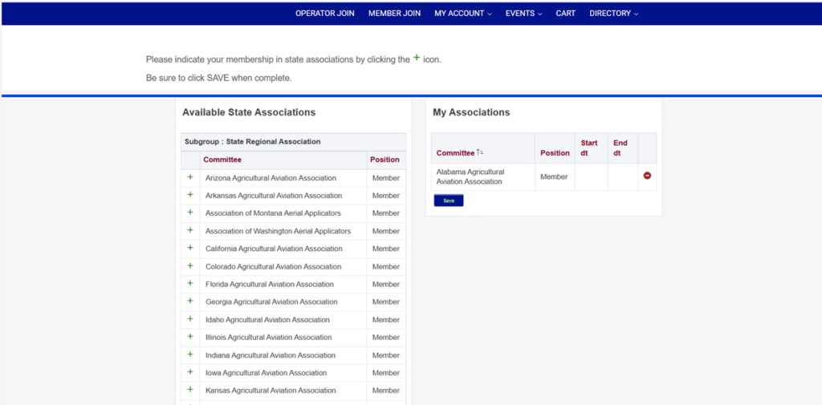Remove Alabama Agricultural Aviation Association with red icon

pyautogui.click(x=647, y=176)
